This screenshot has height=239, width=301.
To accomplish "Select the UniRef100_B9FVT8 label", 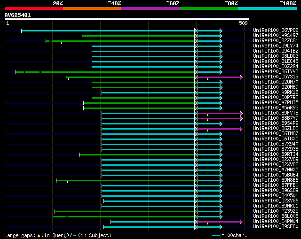I will click(276, 113).
